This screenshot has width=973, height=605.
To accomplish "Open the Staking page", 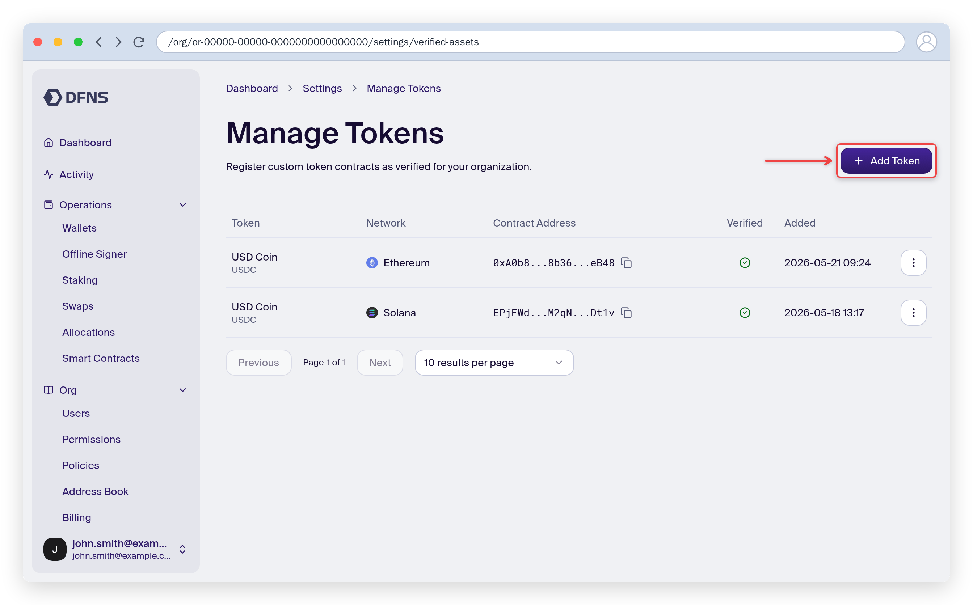I will click(x=80, y=280).
